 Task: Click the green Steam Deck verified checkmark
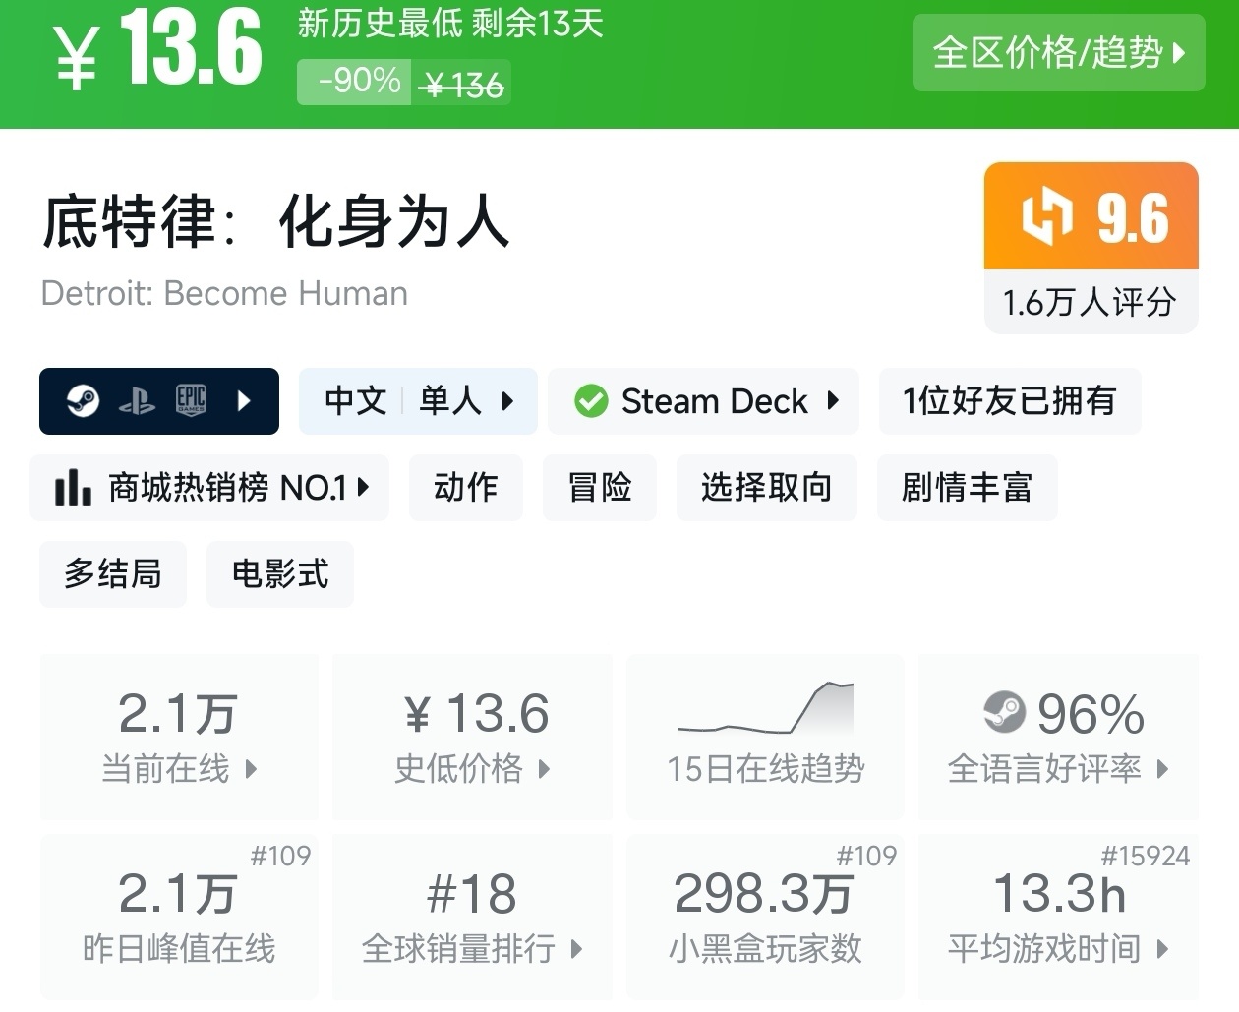pos(591,401)
